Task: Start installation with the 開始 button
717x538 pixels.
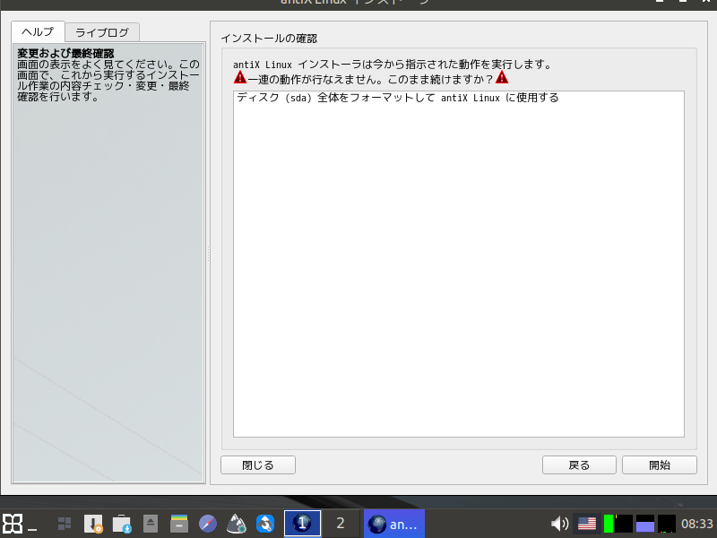Action: [x=660, y=465]
